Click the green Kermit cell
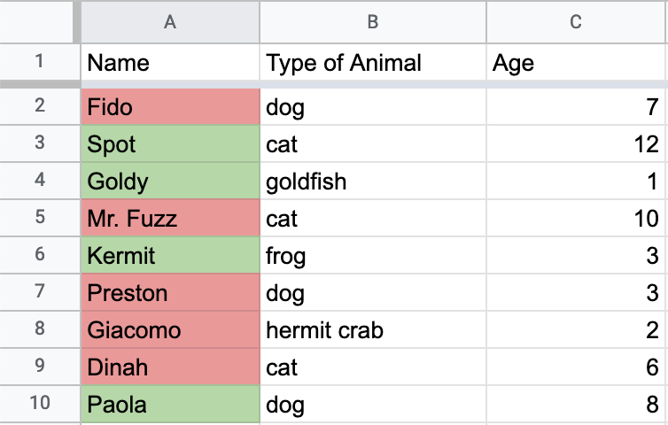This screenshot has width=668, height=425. pos(170,256)
